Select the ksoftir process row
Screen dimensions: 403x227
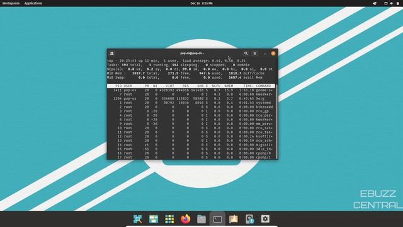191,136
